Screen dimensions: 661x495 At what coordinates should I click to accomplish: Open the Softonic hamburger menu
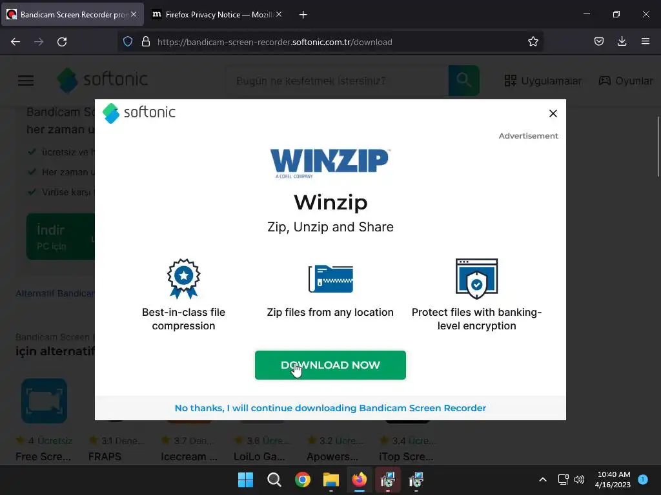tap(26, 81)
